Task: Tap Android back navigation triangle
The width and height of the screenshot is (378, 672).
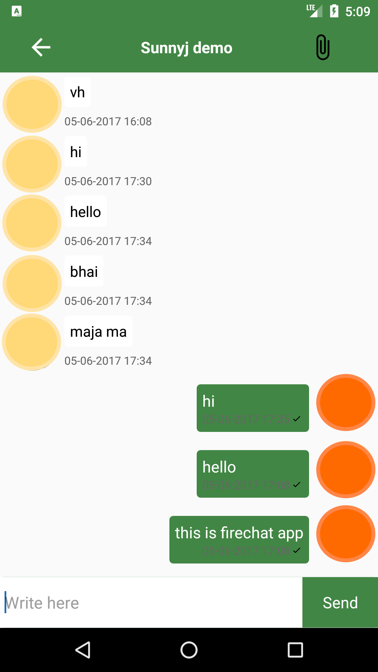Action: coord(83,650)
